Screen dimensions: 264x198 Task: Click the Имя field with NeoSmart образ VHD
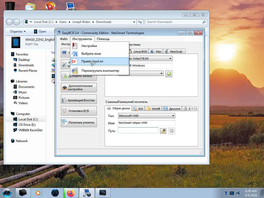146,123
